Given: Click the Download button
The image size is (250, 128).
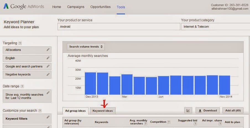Looking at the screenshot, I should 208,110.
